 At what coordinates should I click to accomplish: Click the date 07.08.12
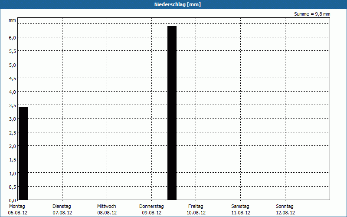pyautogui.click(x=62, y=213)
